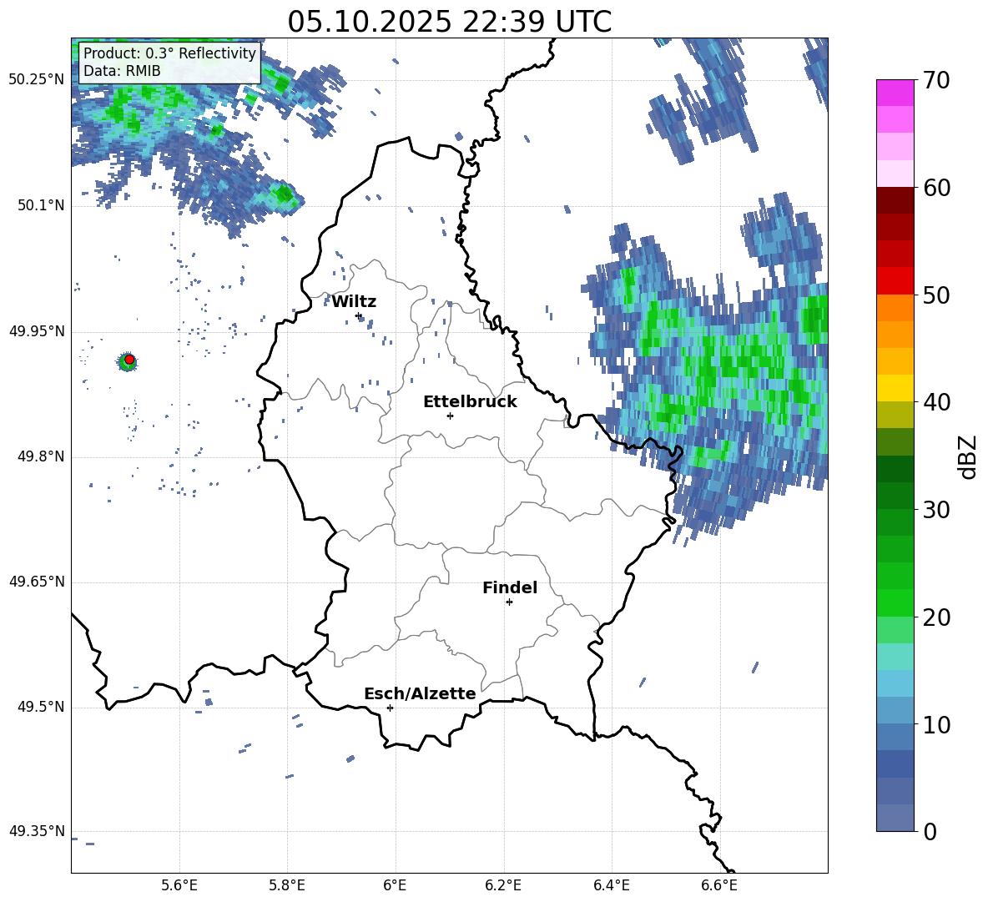Image resolution: width=988 pixels, height=902 pixels.
Task: Click the 49.8°N latitude label
Action: [40, 456]
